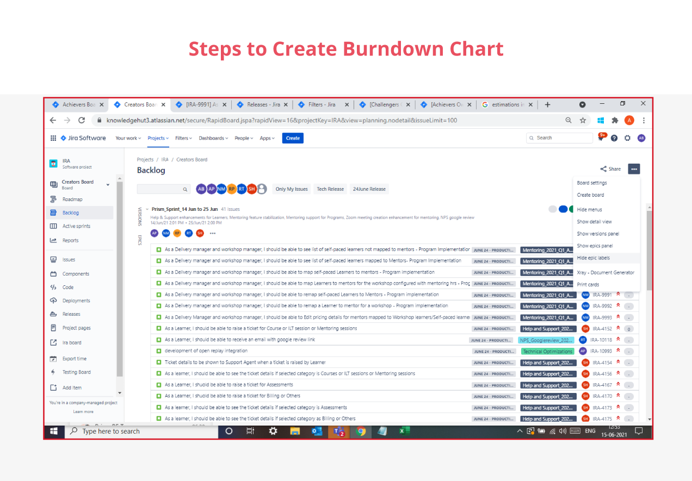Enable the Tech Release quick filter
The image size is (692, 481).
tap(330, 189)
